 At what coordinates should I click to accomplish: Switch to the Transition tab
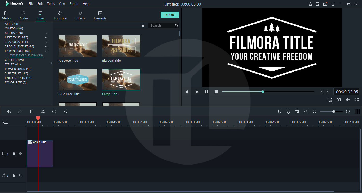click(60, 15)
